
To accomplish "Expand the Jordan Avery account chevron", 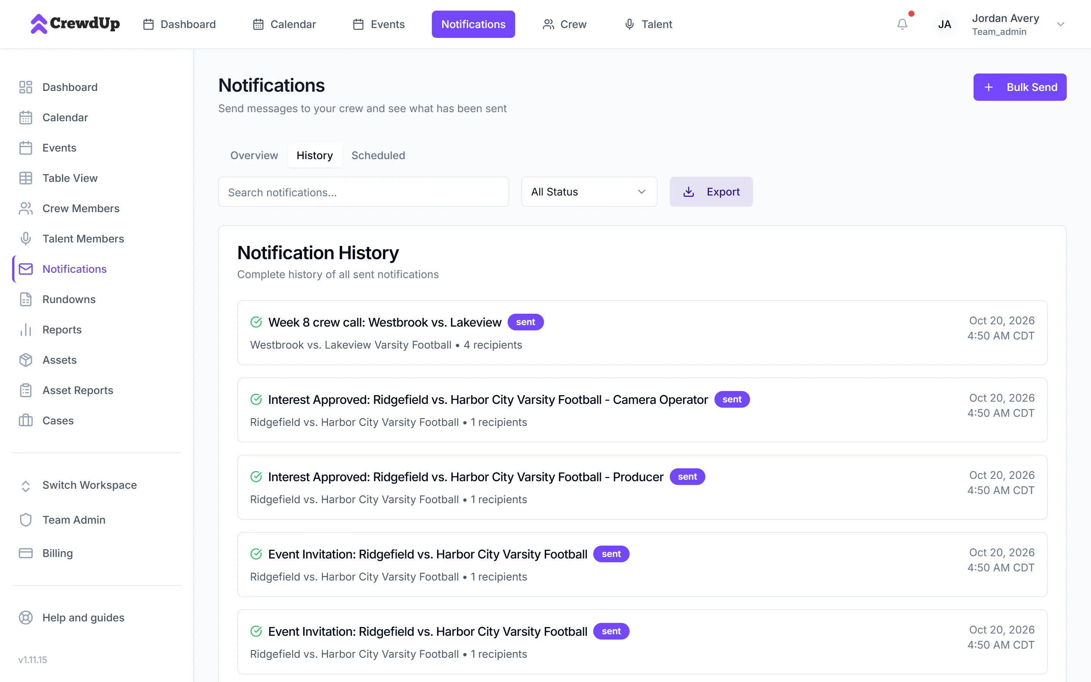I will (x=1061, y=24).
